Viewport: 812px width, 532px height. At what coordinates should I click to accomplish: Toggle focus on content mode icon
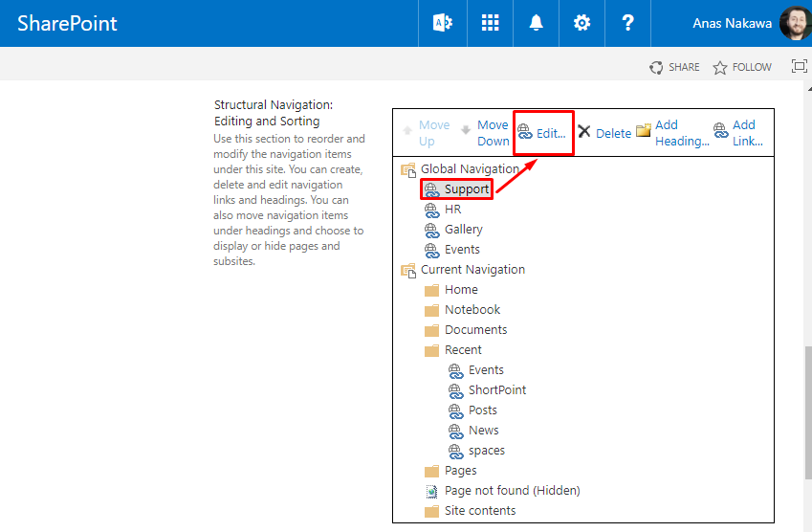click(799, 66)
